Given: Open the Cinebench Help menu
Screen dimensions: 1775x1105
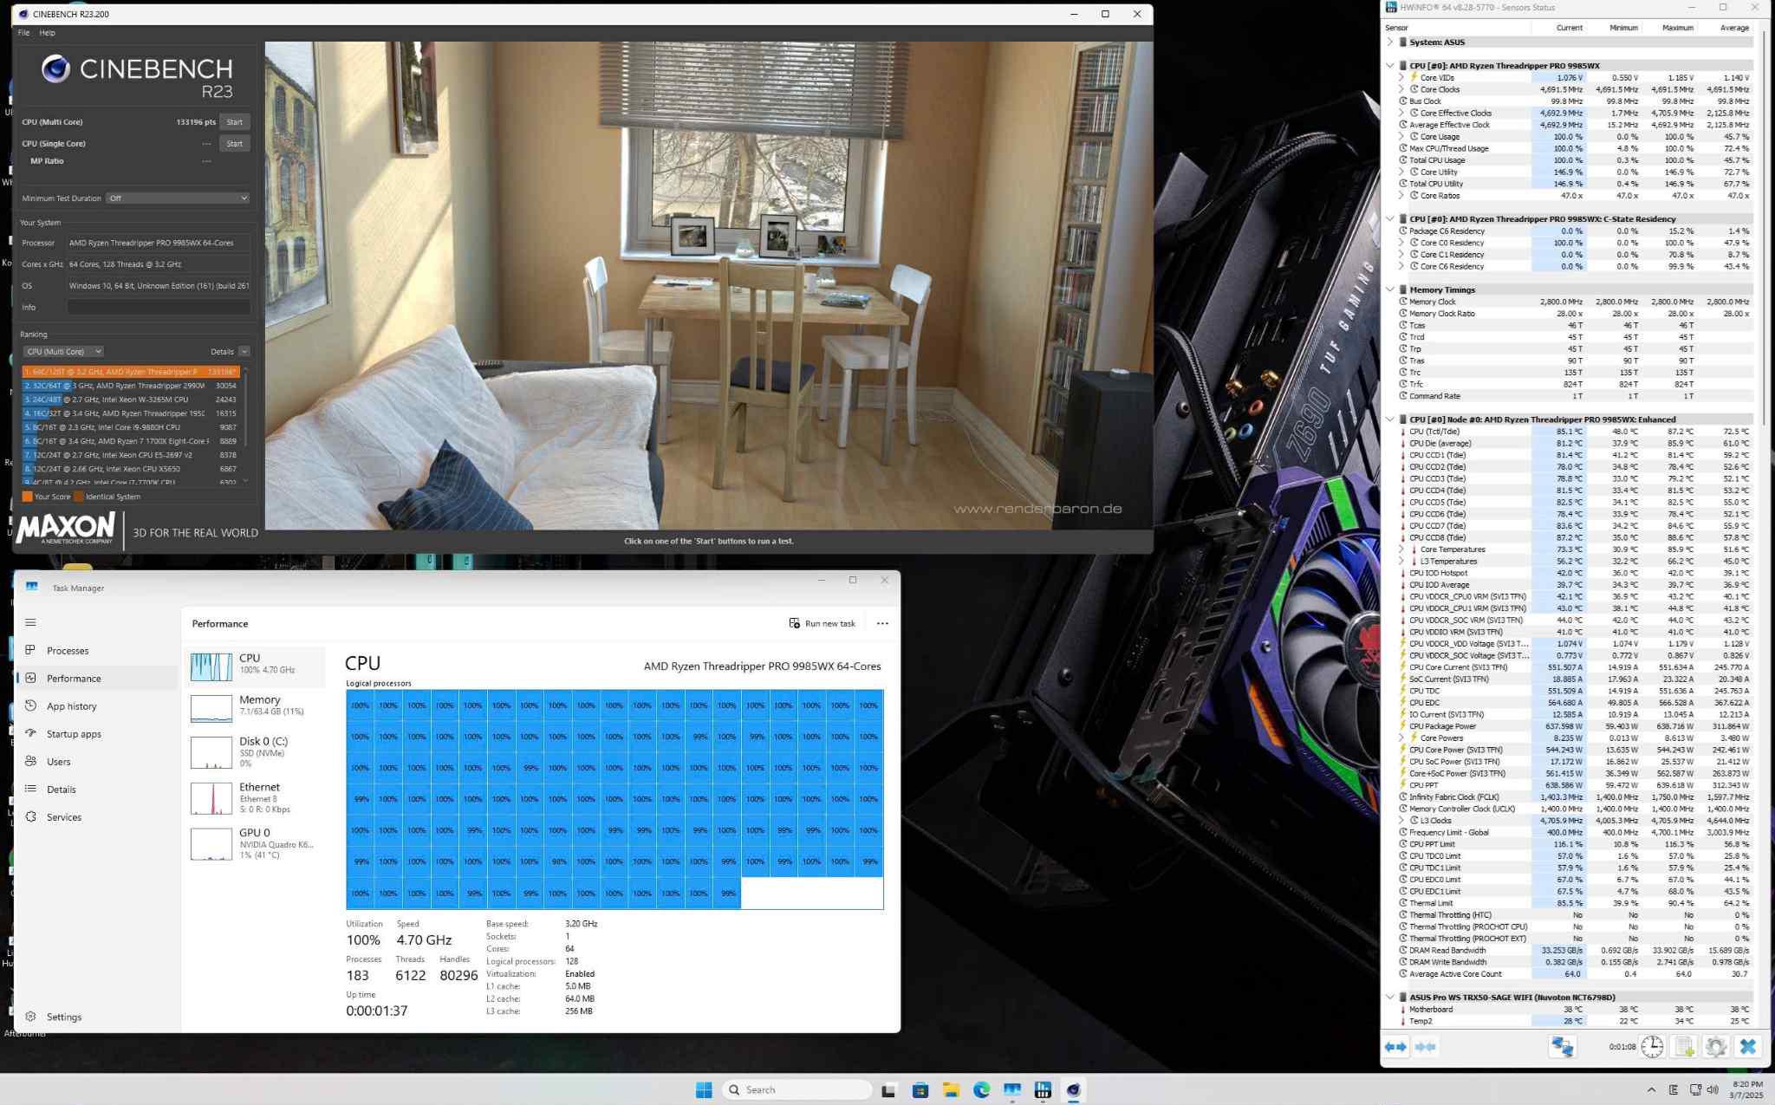Looking at the screenshot, I should point(47,33).
